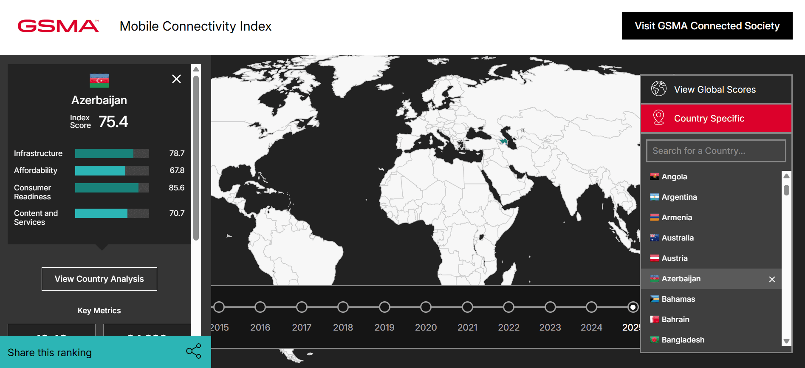Click the Infrastructure 78.7 value
Viewport: 805px width, 368px height.
click(x=177, y=153)
